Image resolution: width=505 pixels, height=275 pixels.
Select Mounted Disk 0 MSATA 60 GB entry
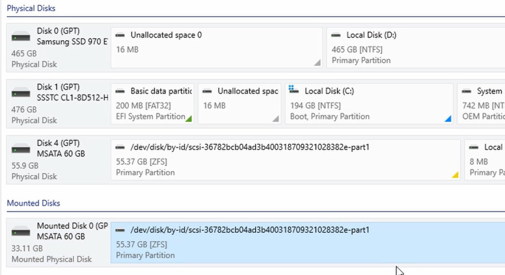[x=59, y=243]
